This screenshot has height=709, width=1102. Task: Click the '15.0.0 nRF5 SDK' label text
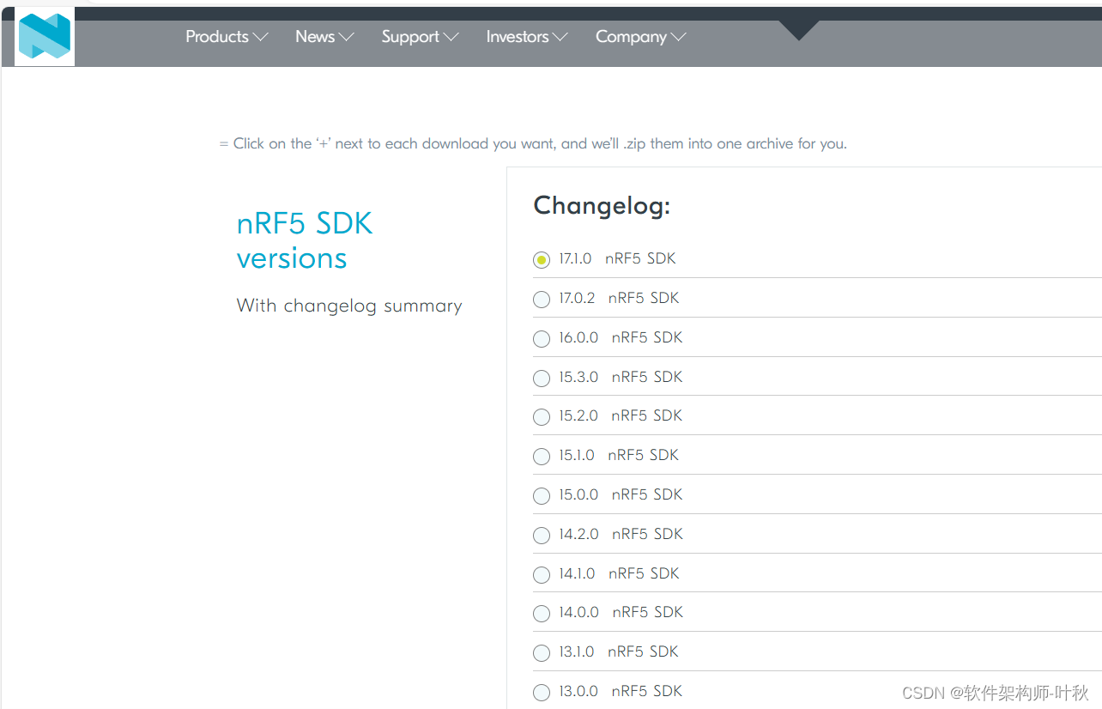click(621, 494)
